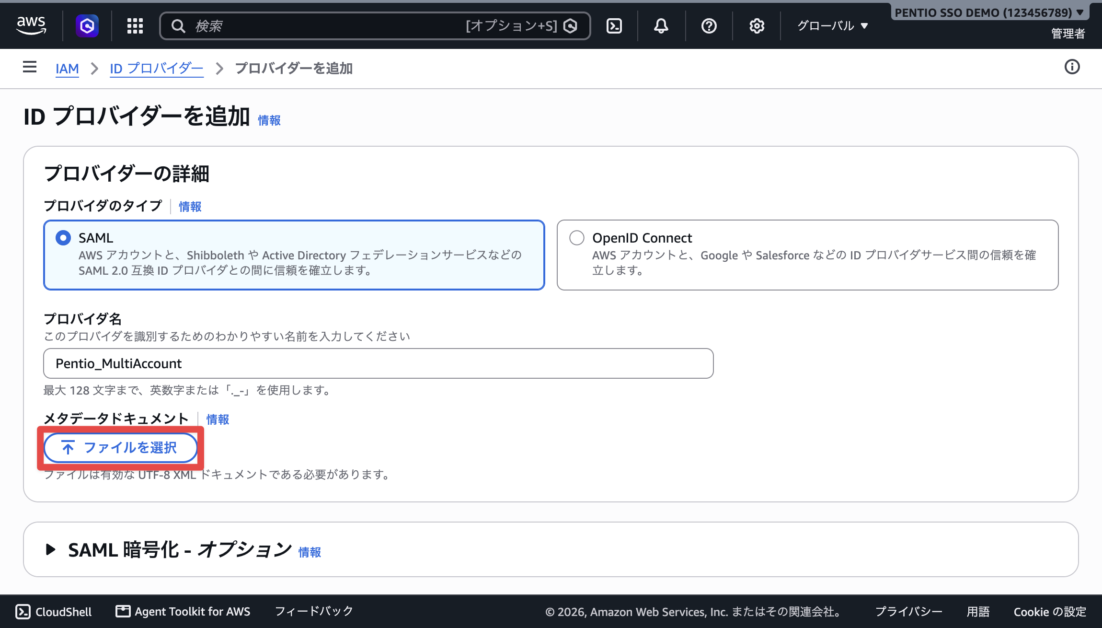Open the PENTIO SSO DEMO account menu

coord(989,12)
